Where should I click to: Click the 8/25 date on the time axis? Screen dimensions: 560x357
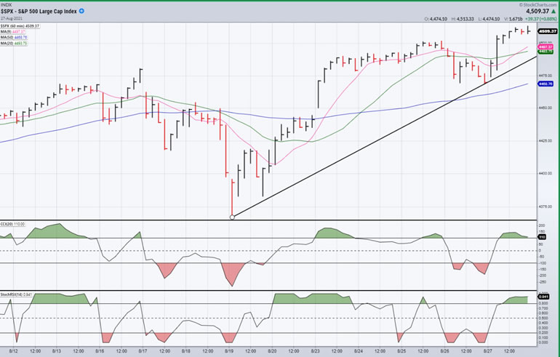(x=401, y=351)
